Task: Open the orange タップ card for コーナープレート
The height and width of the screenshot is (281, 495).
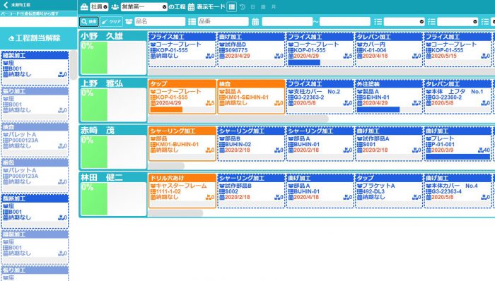Action: (182, 97)
